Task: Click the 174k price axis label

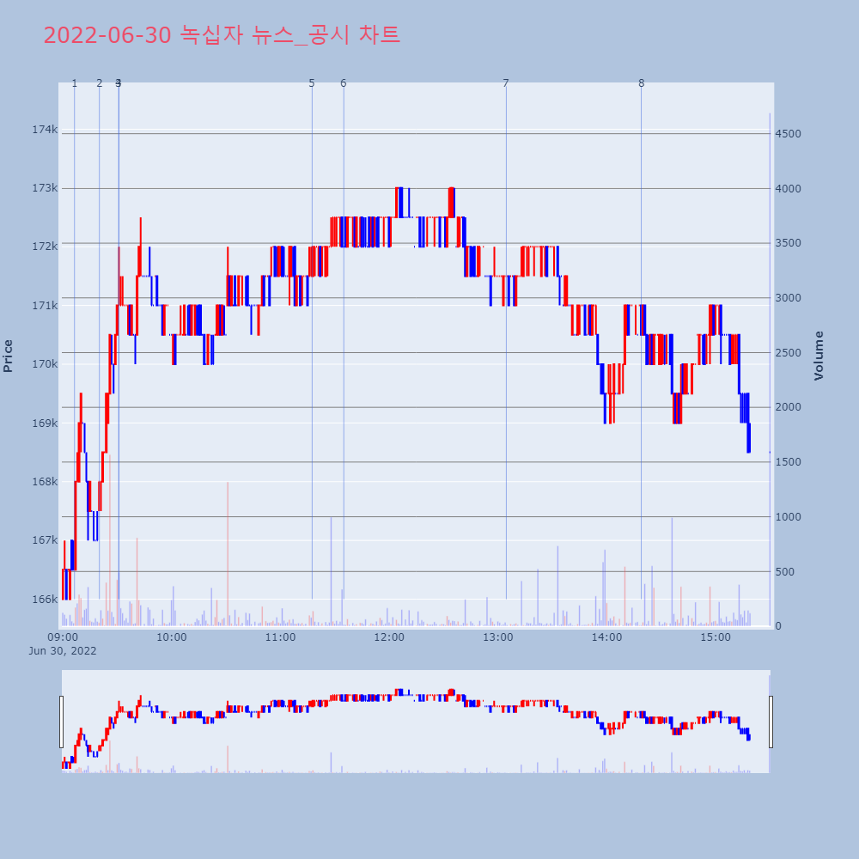Action: pos(45,130)
